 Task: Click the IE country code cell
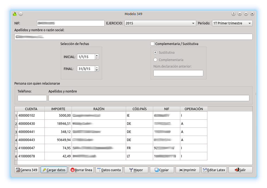coord(139,116)
